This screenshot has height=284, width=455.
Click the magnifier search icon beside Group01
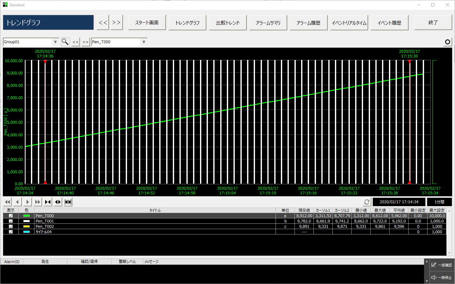[65, 42]
